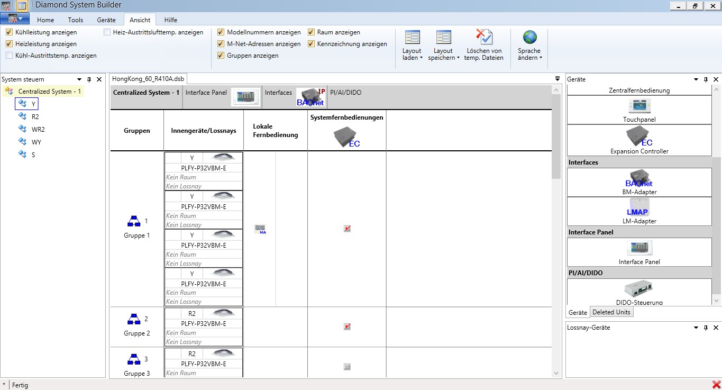
Task: Close the System steuern panel
Action: pos(99,79)
